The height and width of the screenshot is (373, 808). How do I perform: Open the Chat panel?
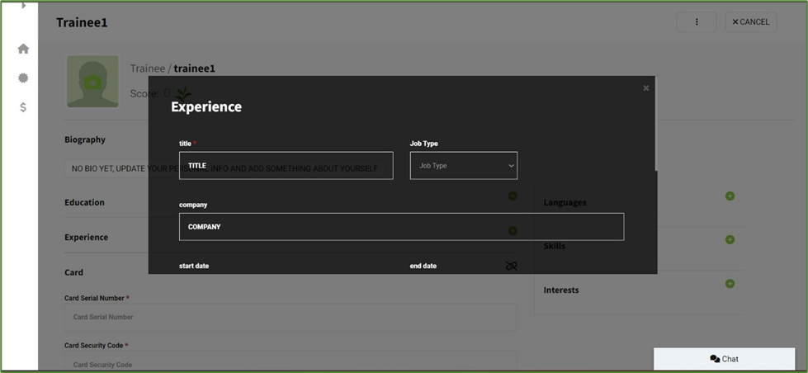(x=724, y=359)
